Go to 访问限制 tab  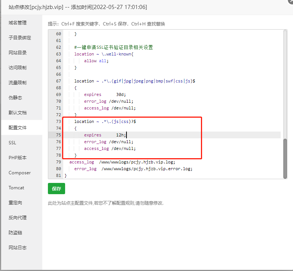tap(18, 67)
